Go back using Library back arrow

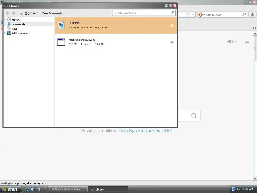(x=8, y=13)
